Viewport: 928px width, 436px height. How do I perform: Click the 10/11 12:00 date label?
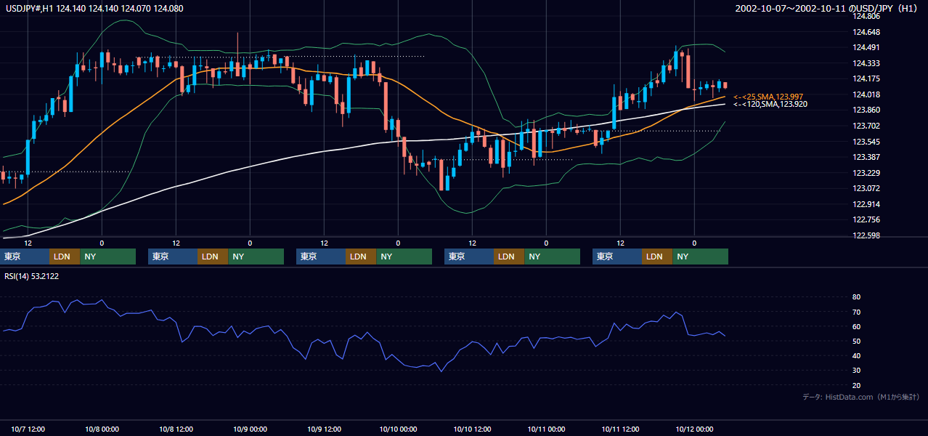pos(620,429)
